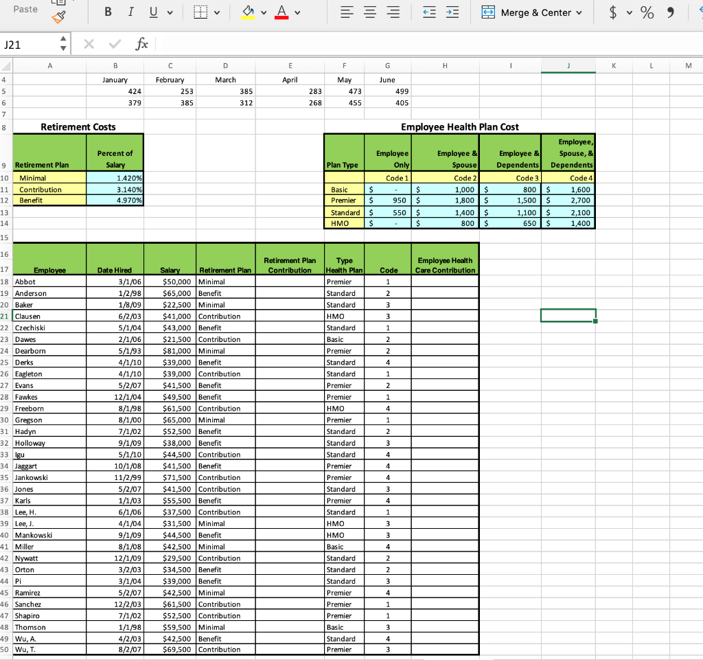This screenshot has height=660, width=703.
Task: Open Merge & Center dropdown arrow
Action: click(579, 12)
